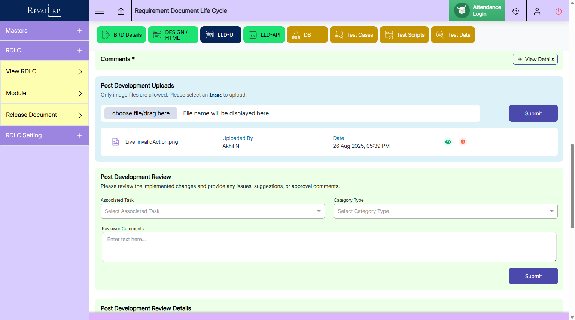Open the Select Category Type dropdown
This screenshot has width=575, height=320.
[x=445, y=211]
